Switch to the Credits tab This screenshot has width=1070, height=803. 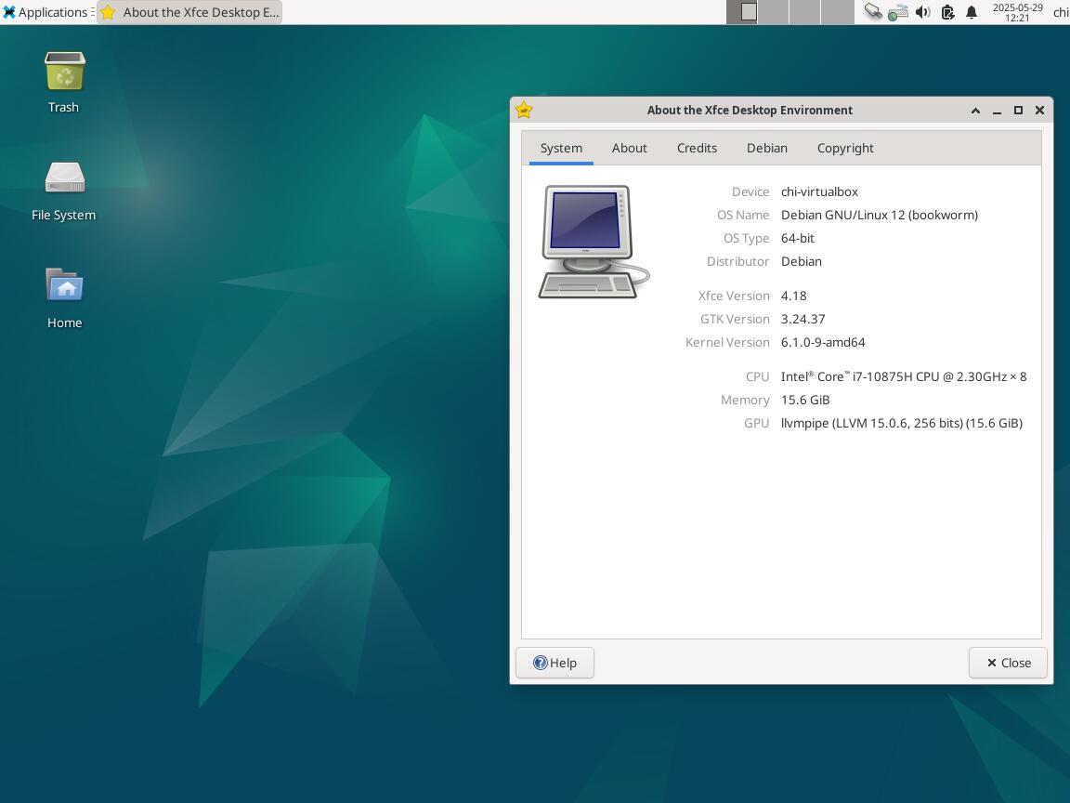(697, 148)
